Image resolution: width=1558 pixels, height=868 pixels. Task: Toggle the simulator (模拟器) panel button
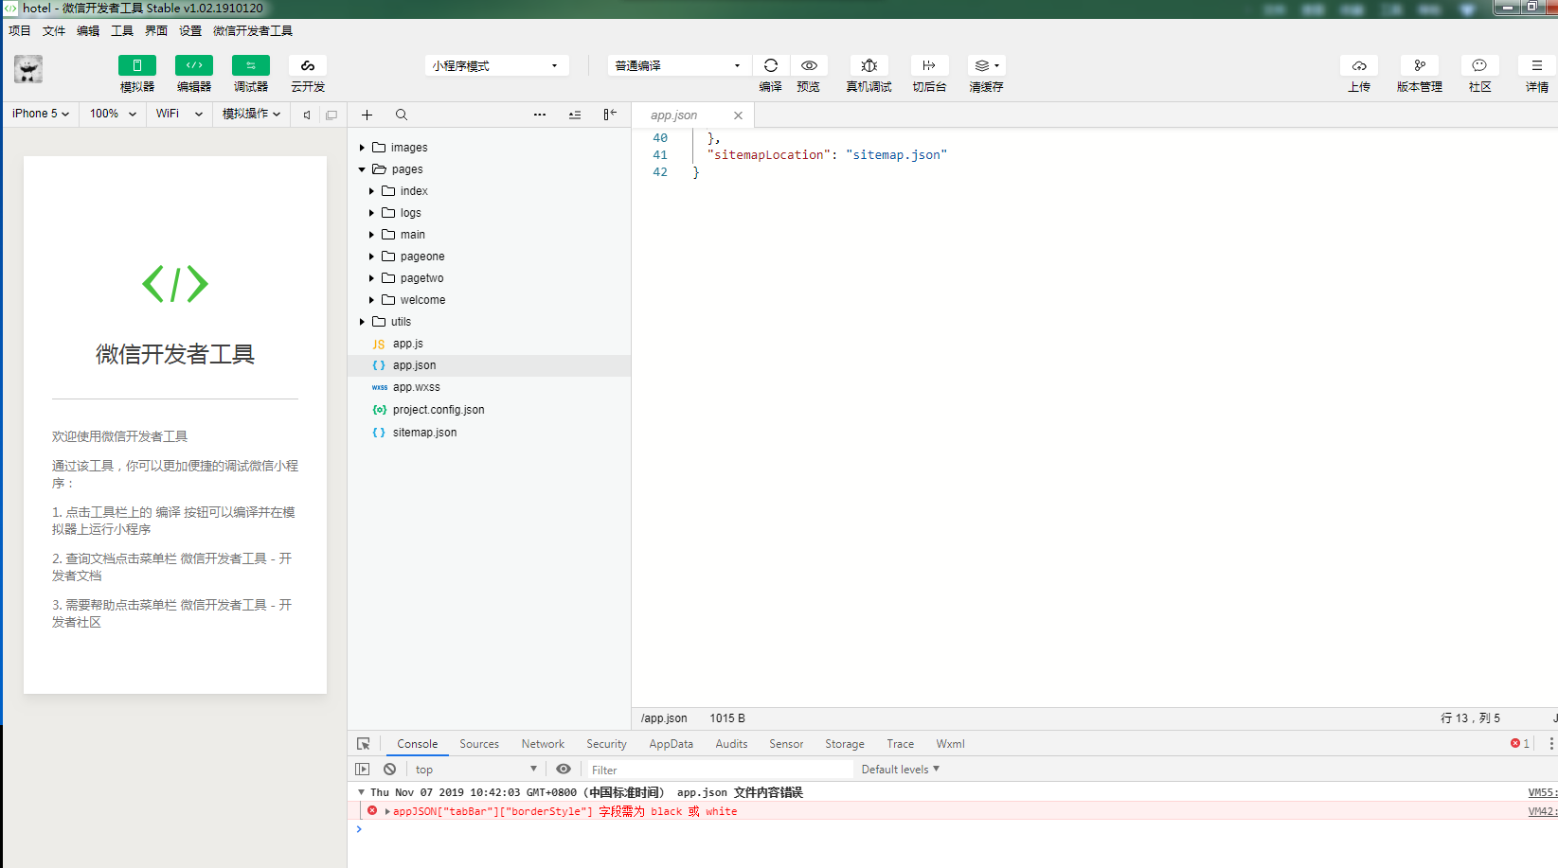pyautogui.click(x=137, y=65)
